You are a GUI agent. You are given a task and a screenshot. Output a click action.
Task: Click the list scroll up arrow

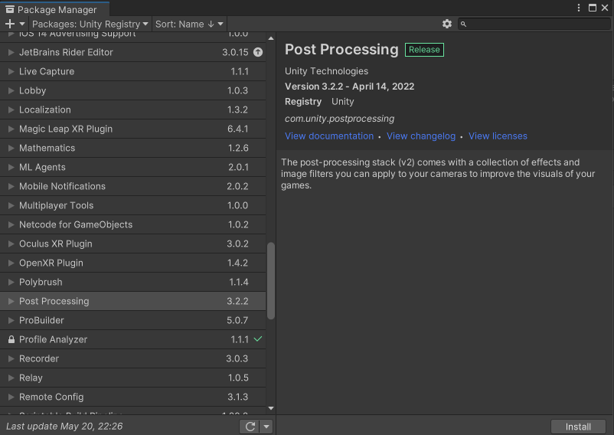[271, 38]
